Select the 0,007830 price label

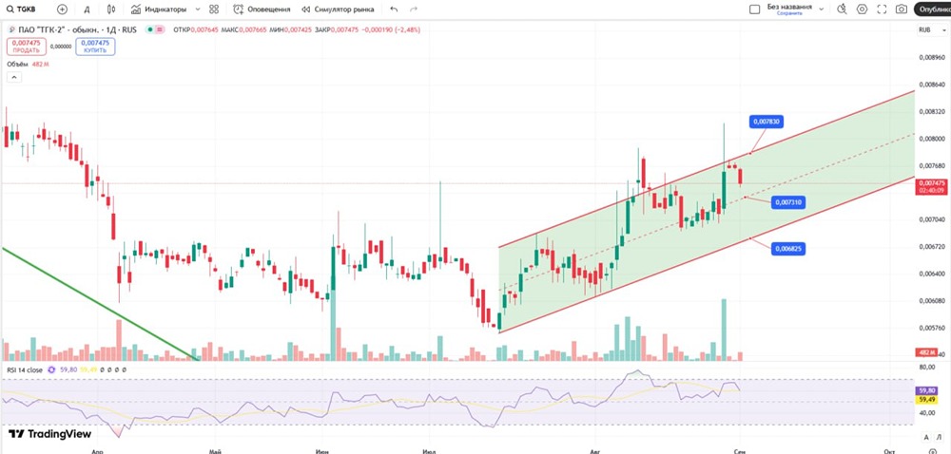click(x=767, y=122)
